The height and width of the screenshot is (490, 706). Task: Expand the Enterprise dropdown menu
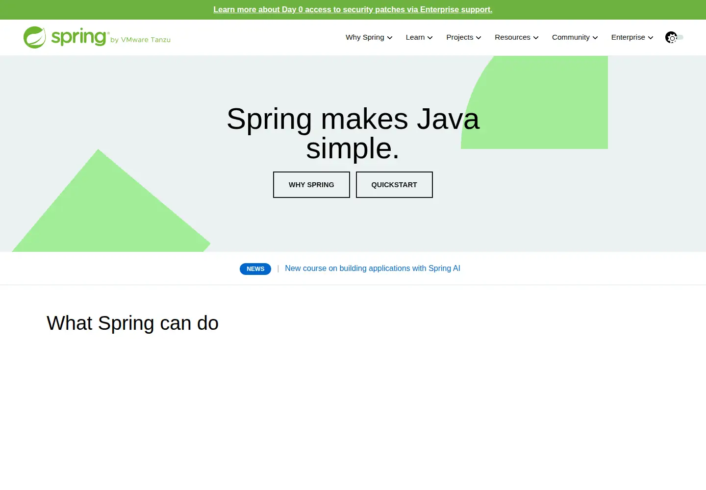(x=632, y=37)
